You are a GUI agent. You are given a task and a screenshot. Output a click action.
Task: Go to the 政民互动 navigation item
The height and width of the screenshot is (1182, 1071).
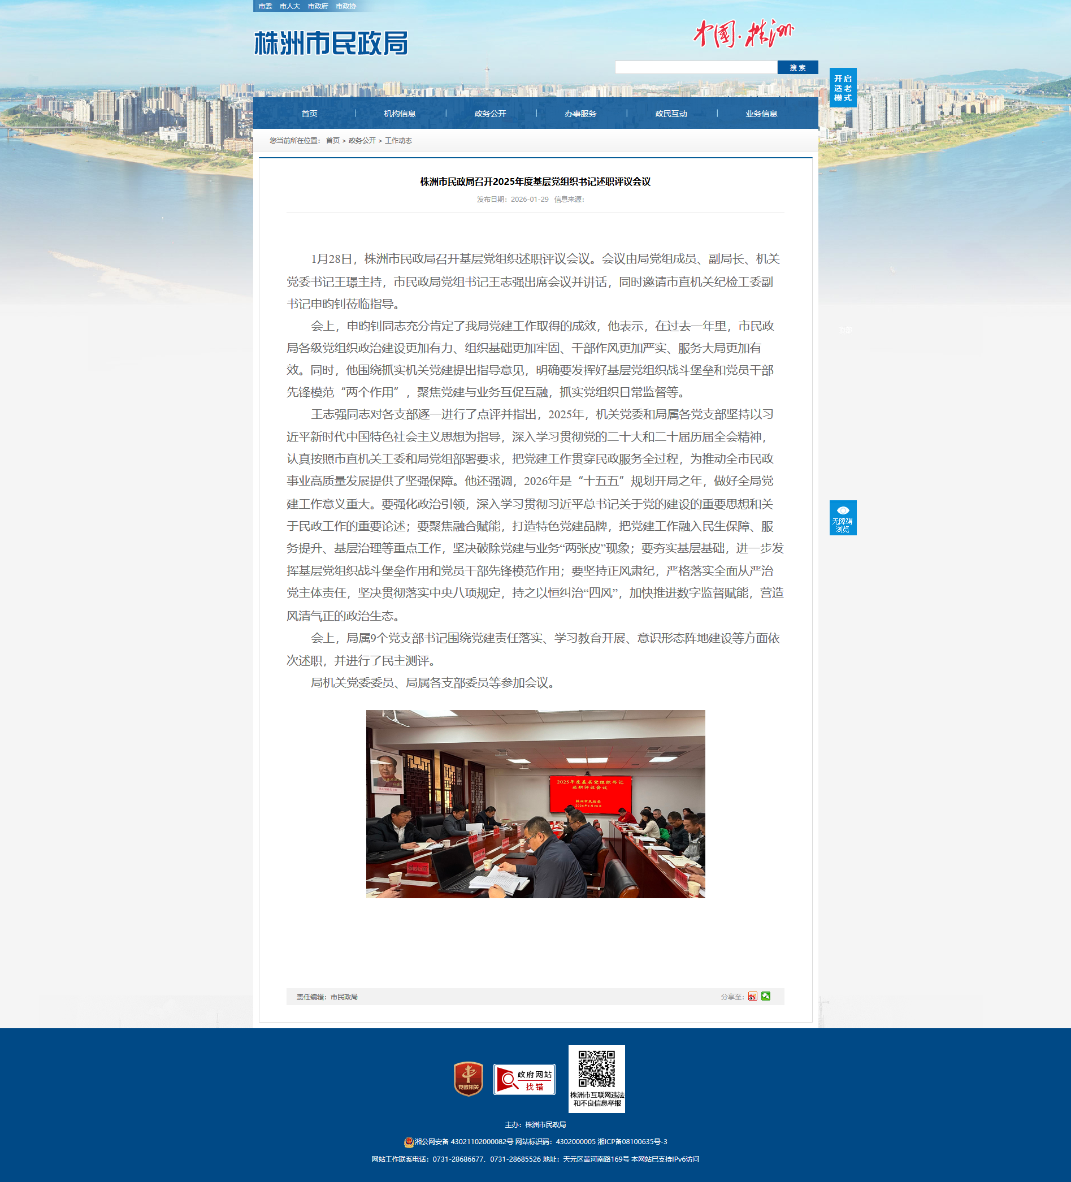pyautogui.click(x=671, y=114)
